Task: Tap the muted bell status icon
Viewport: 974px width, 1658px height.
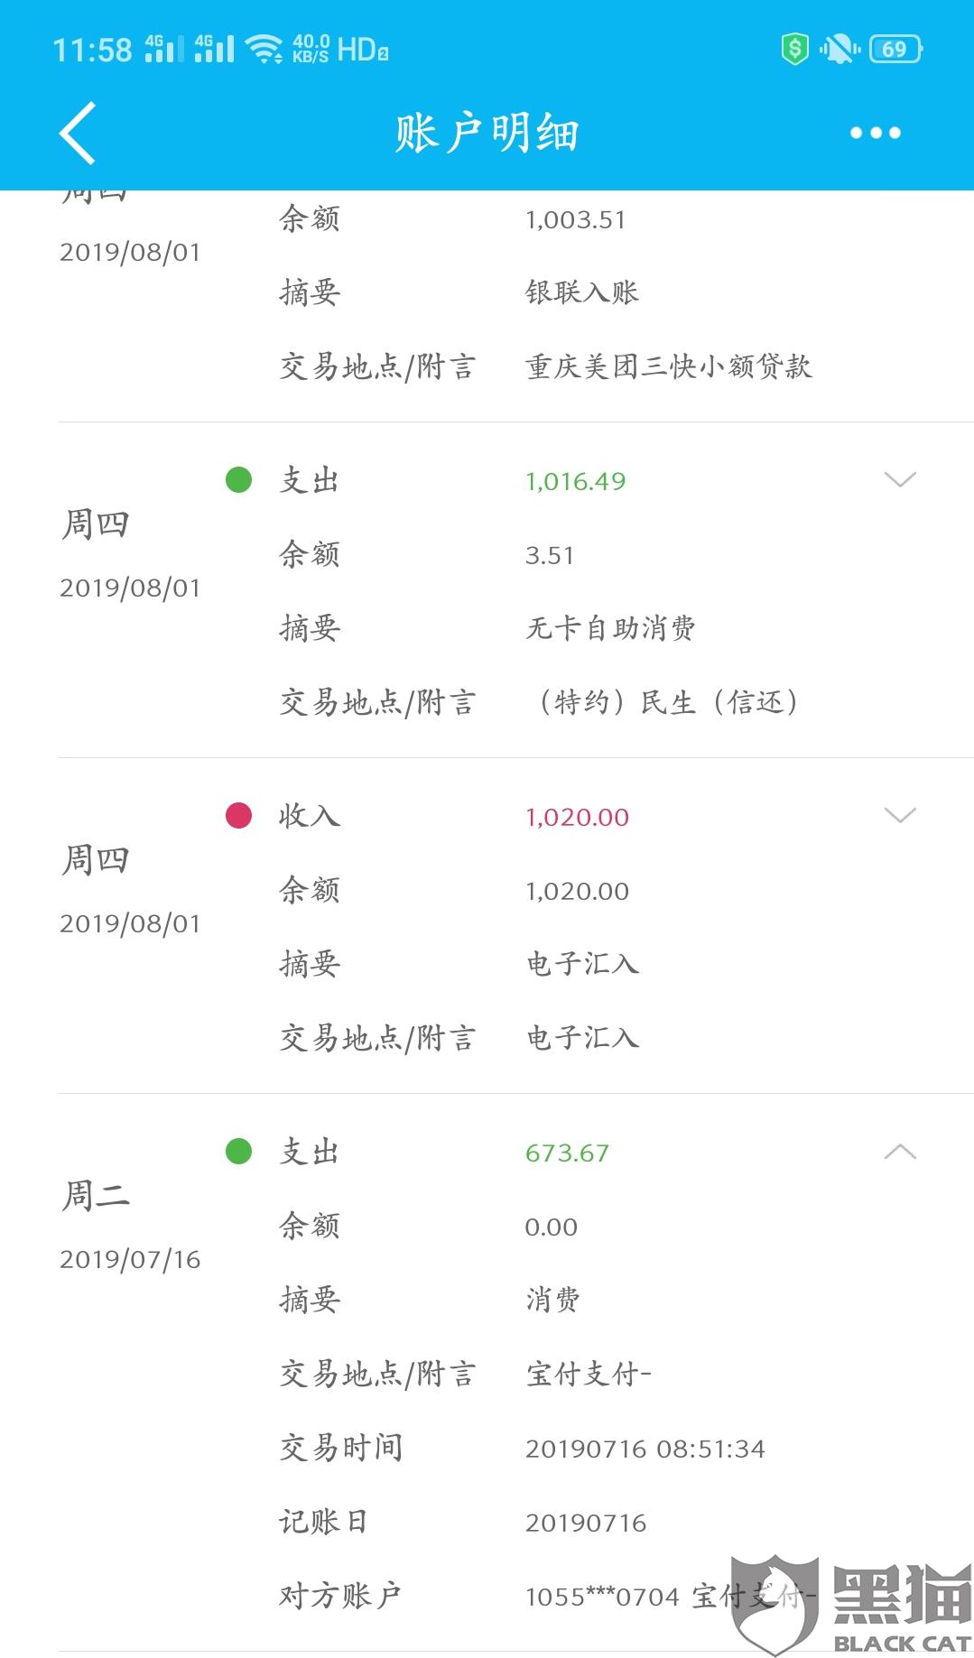Action: click(x=839, y=49)
